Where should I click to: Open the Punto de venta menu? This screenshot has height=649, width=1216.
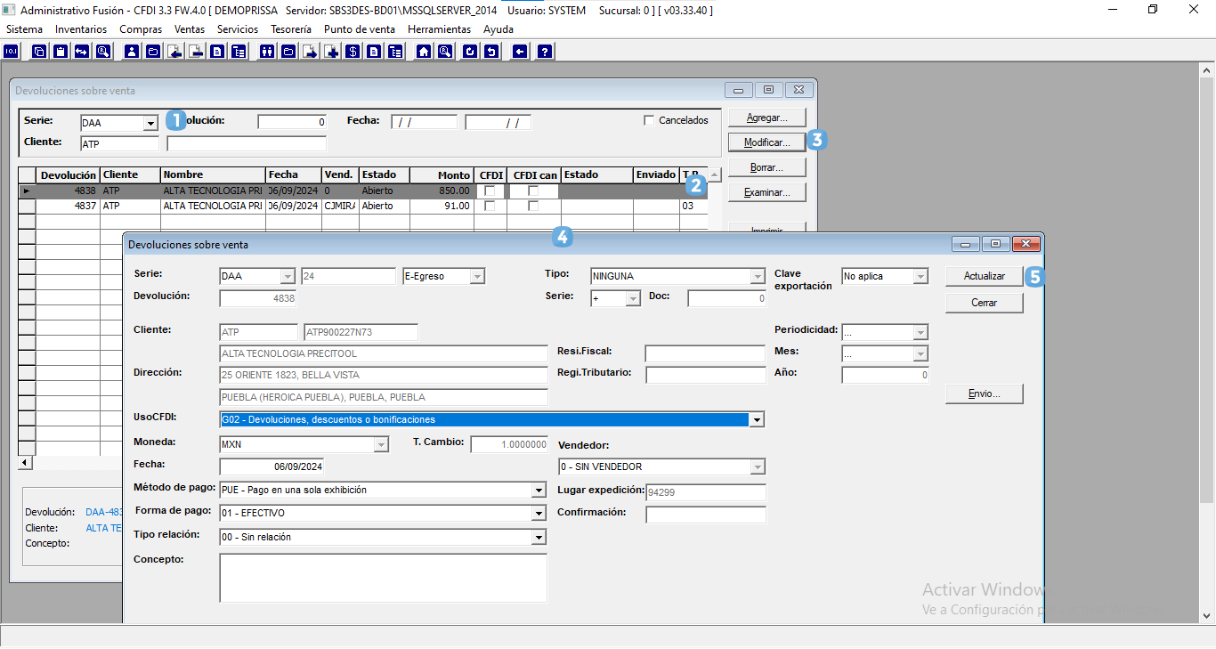point(359,29)
